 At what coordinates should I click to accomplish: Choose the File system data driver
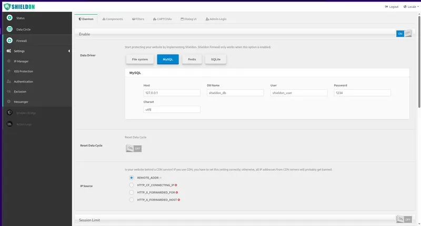click(140, 59)
